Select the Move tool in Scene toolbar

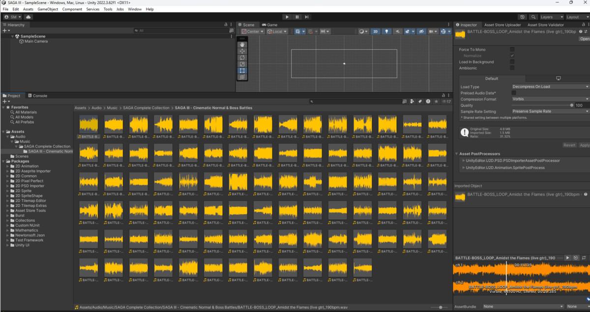click(242, 51)
